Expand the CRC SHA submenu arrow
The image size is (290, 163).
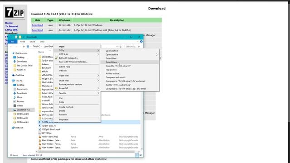pyautogui.click(x=98, y=54)
